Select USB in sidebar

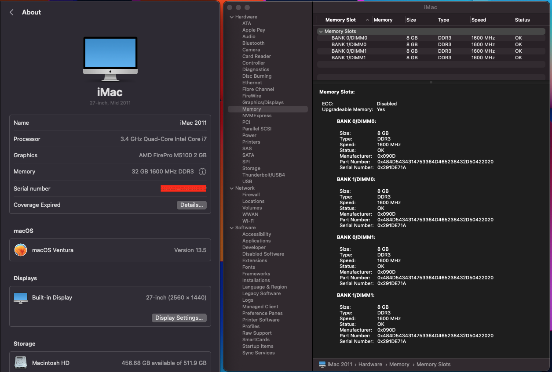click(x=247, y=182)
